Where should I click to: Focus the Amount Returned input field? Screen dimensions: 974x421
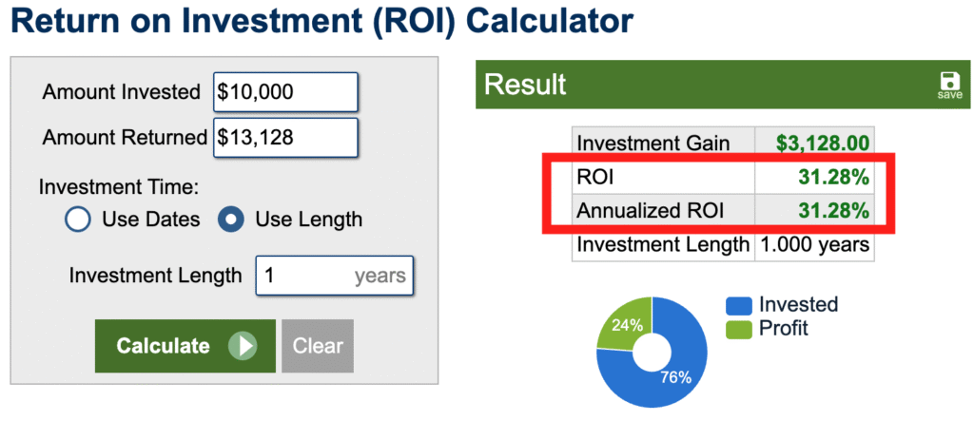coord(285,137)
